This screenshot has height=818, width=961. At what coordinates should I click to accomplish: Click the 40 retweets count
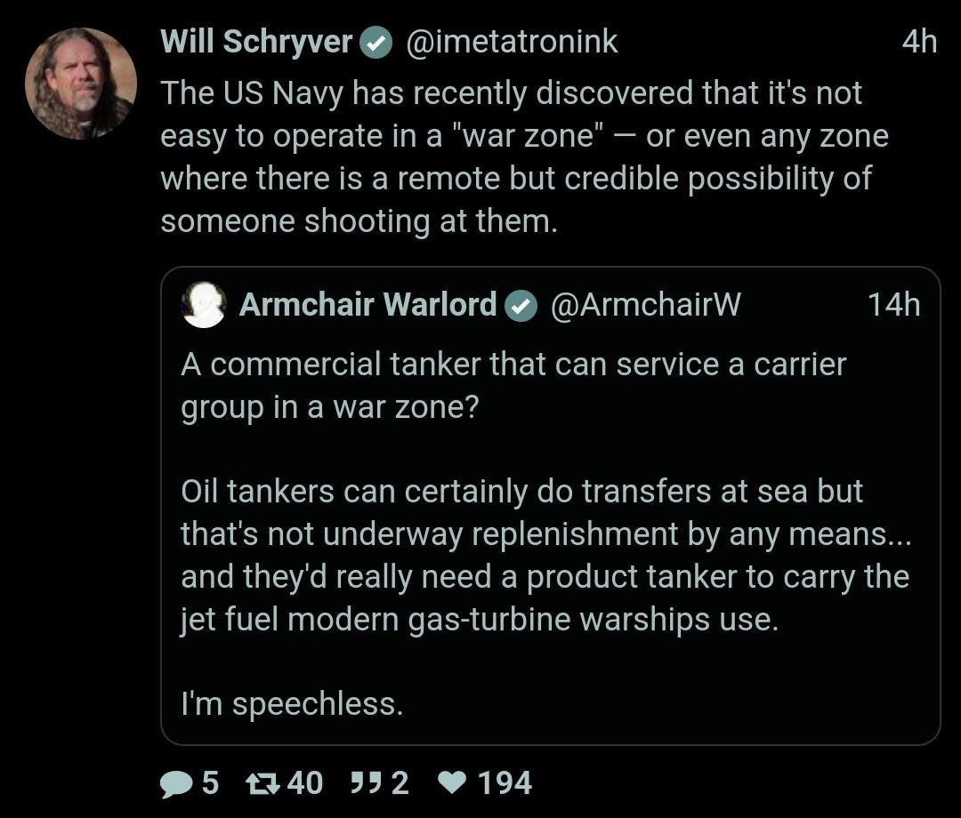click(305, 782)
